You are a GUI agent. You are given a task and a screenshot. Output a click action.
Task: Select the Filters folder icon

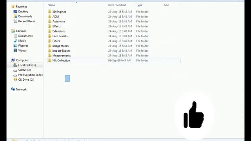point(49,41)
